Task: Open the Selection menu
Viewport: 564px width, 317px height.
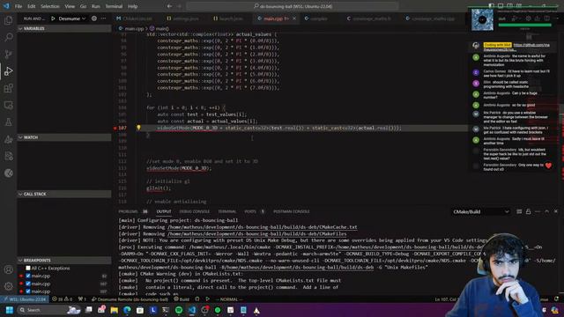Action: (50, 6)
